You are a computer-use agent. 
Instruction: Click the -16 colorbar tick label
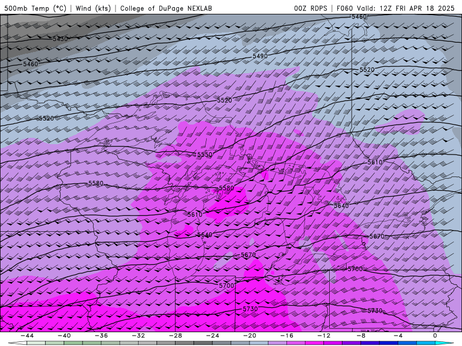[x=286, y=336]
